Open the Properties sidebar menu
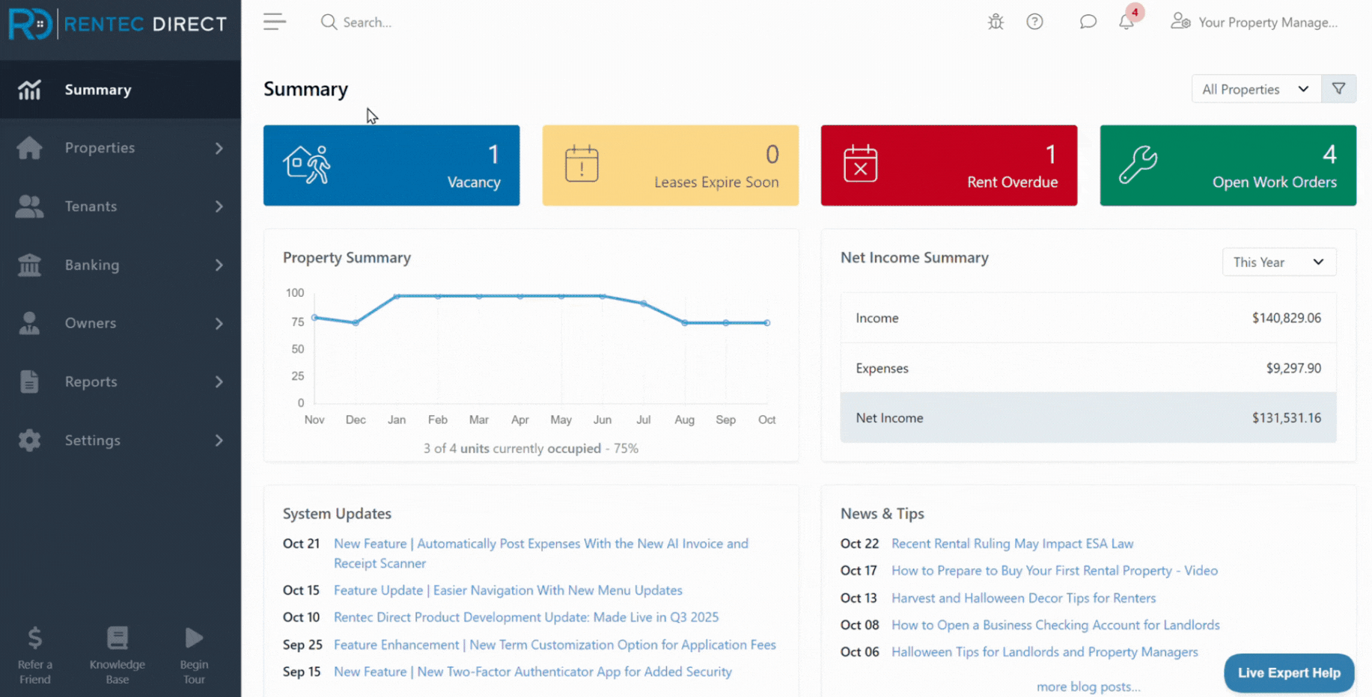The height and width of the screenshot is (697, 1372). tap(121, 148)
